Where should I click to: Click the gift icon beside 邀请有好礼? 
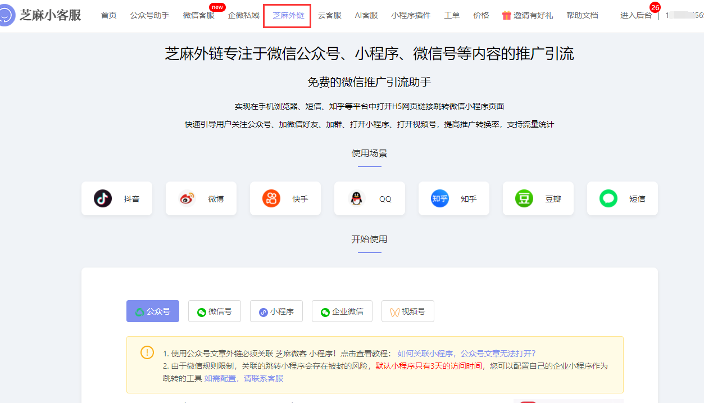[x=506, y=15]
